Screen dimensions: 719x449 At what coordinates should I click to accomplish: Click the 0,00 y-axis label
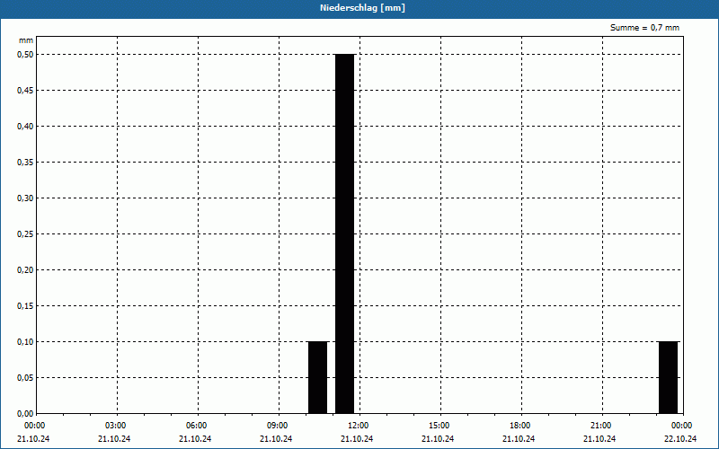(25, 413)
